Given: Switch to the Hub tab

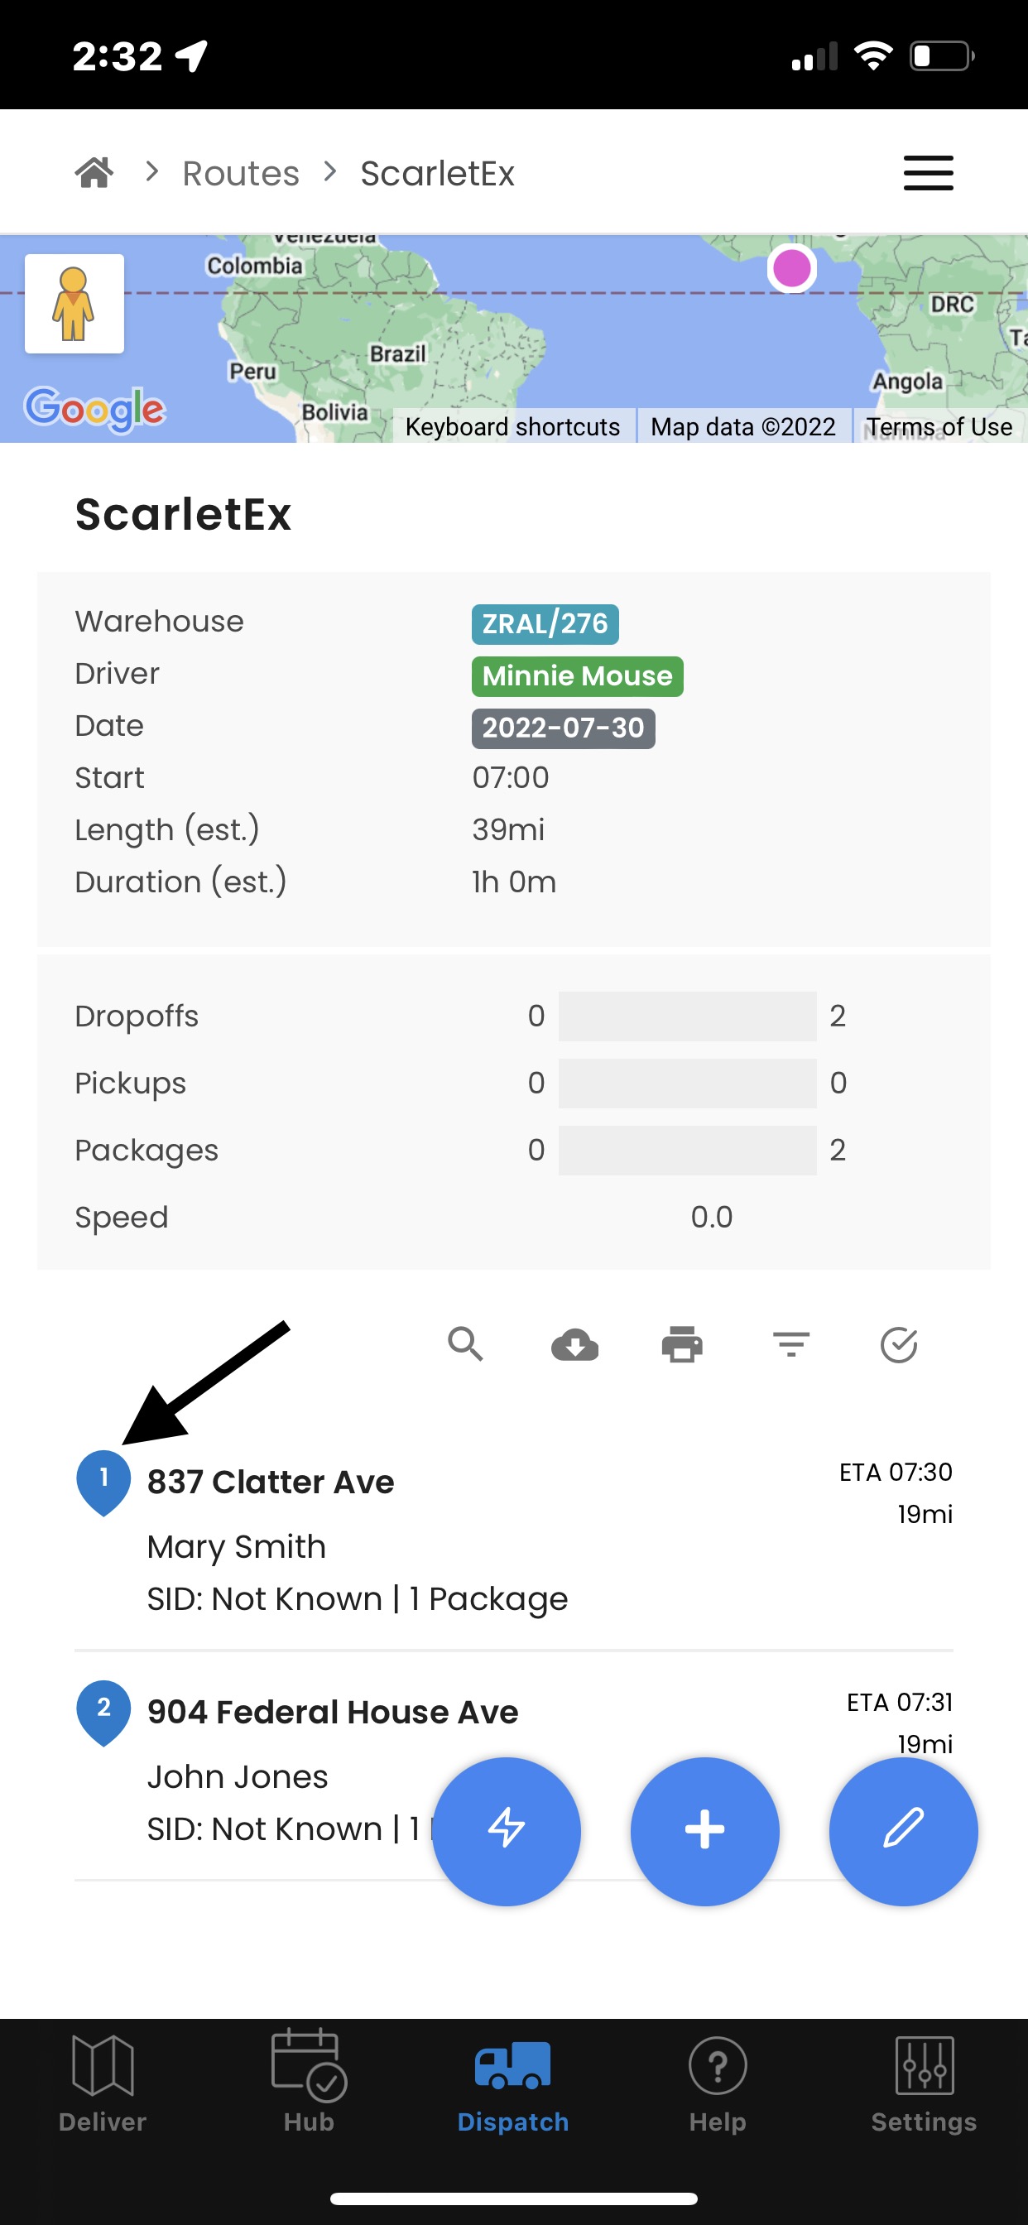Looking at the screenshot, I should click(x=309, y=2083).
